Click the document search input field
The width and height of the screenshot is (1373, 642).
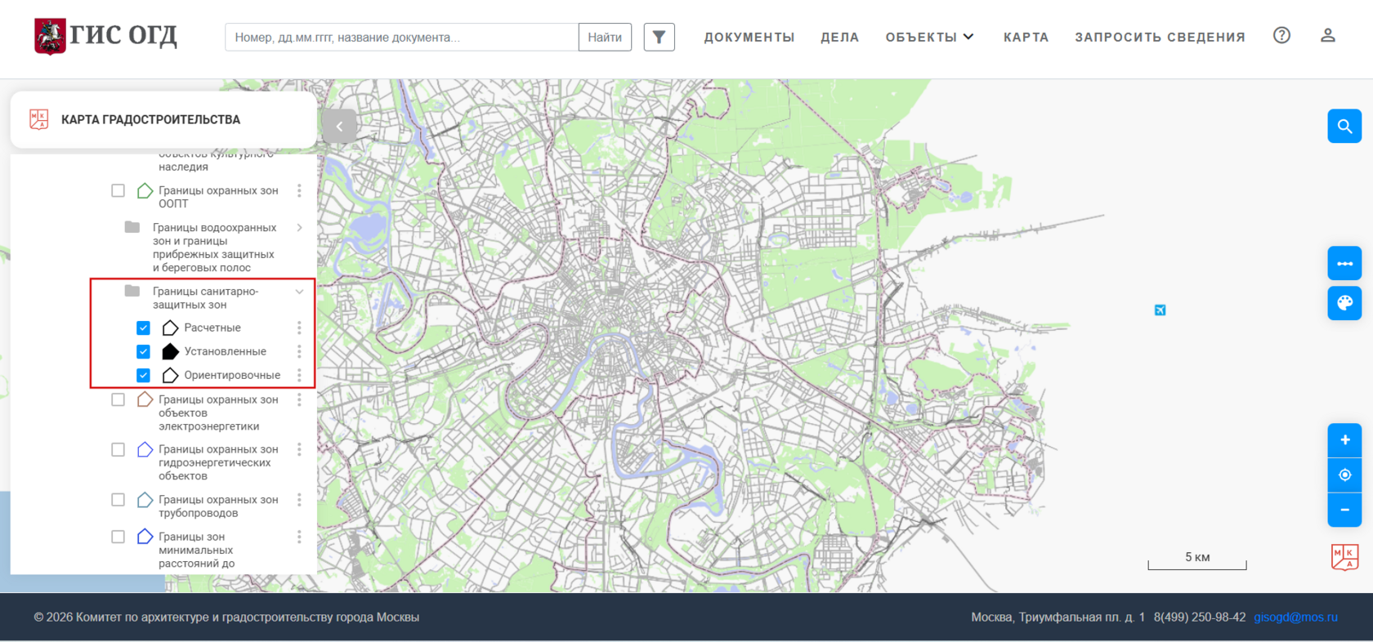[402, 37]
